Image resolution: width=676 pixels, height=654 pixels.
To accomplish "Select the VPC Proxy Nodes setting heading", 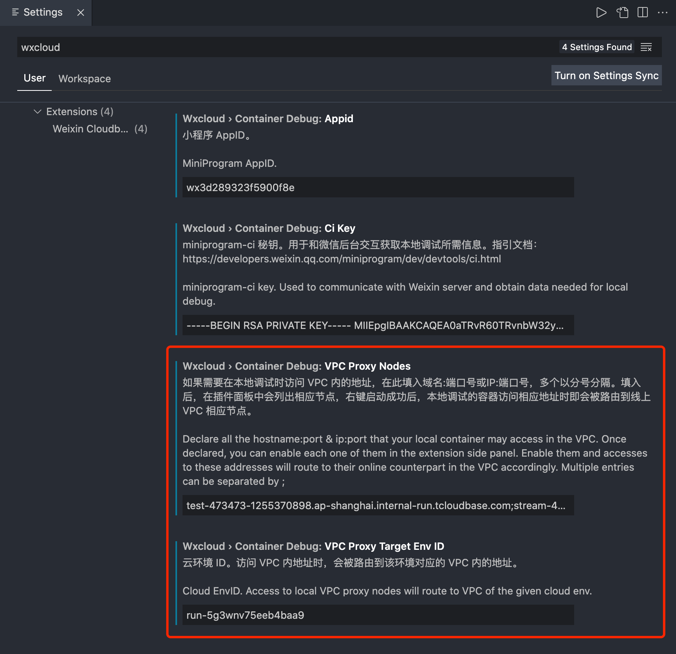I will (296, 366).
